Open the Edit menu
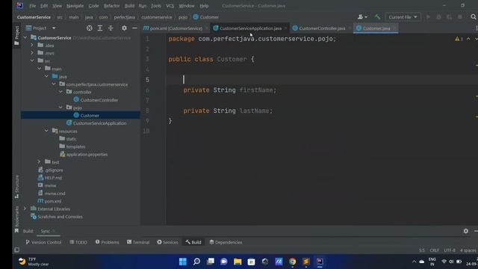Image resolution: width=478 pixels, height=269 pixels. [x=44, y=6]
